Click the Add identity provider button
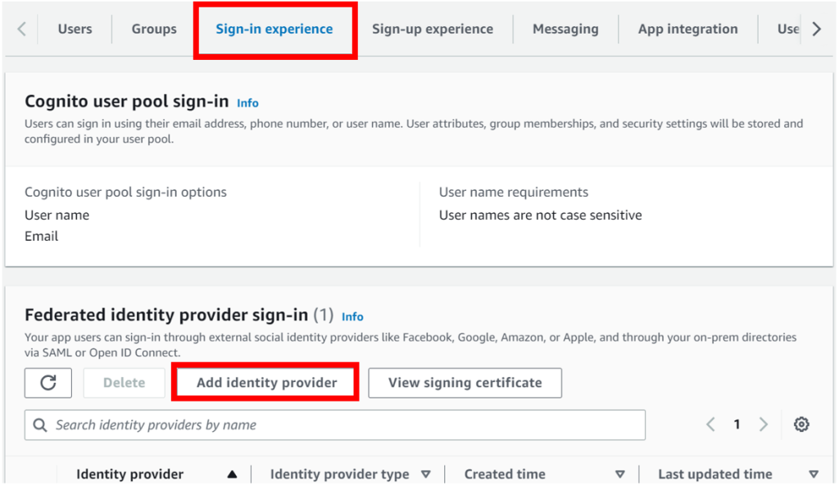 pyautogui.click(x=265, y=382)
